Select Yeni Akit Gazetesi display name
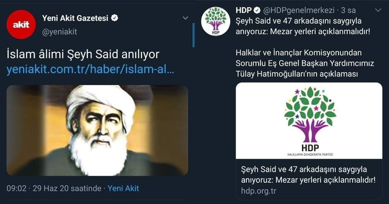Screen dimensions: 389x204 (75, 18)
